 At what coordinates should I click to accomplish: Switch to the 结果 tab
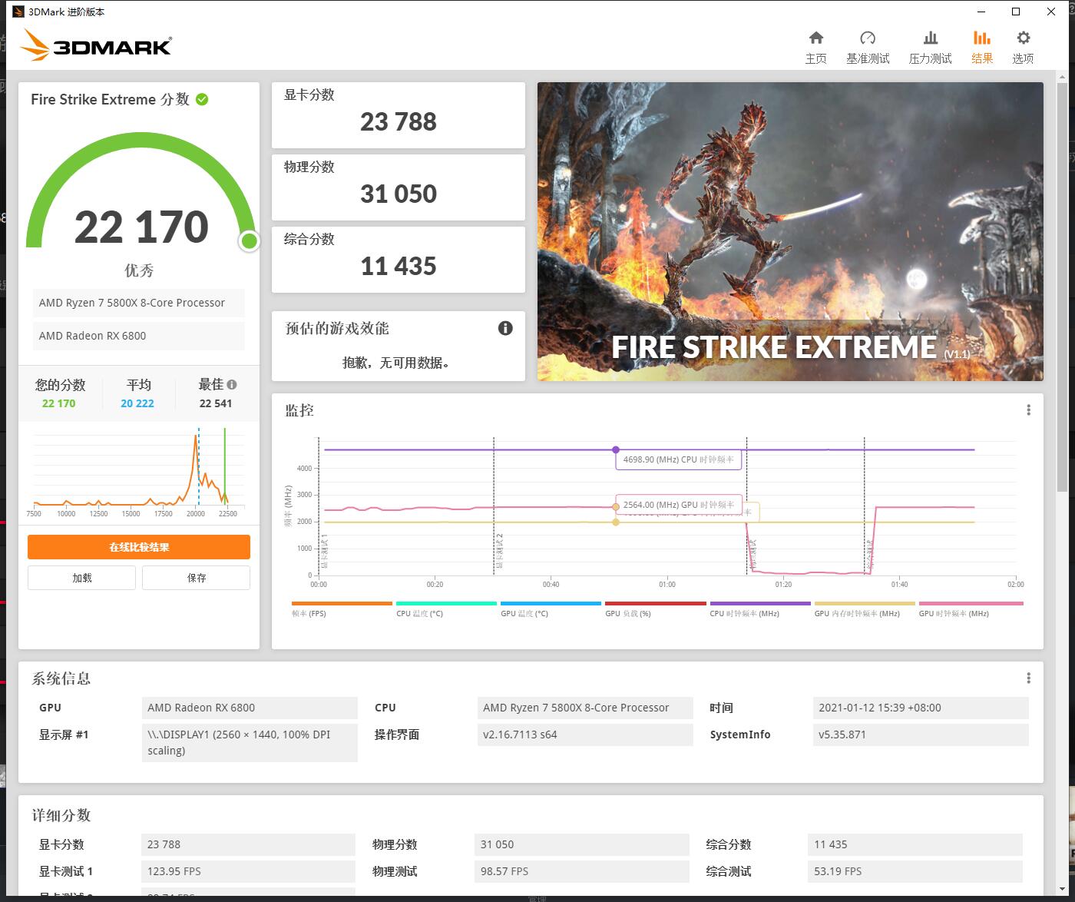coord(981,45)
